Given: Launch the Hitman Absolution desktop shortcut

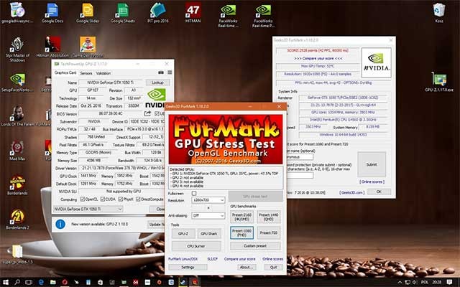Looking at the screenshot, I should (x=52, y=47).
